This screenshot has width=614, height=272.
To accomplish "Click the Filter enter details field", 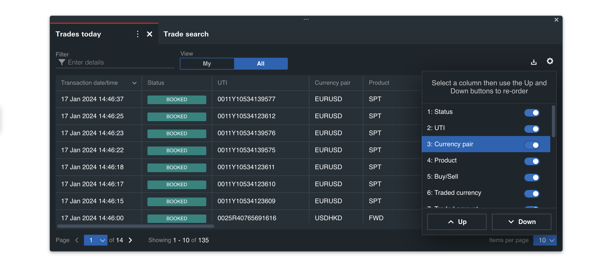I will [119, 63].
